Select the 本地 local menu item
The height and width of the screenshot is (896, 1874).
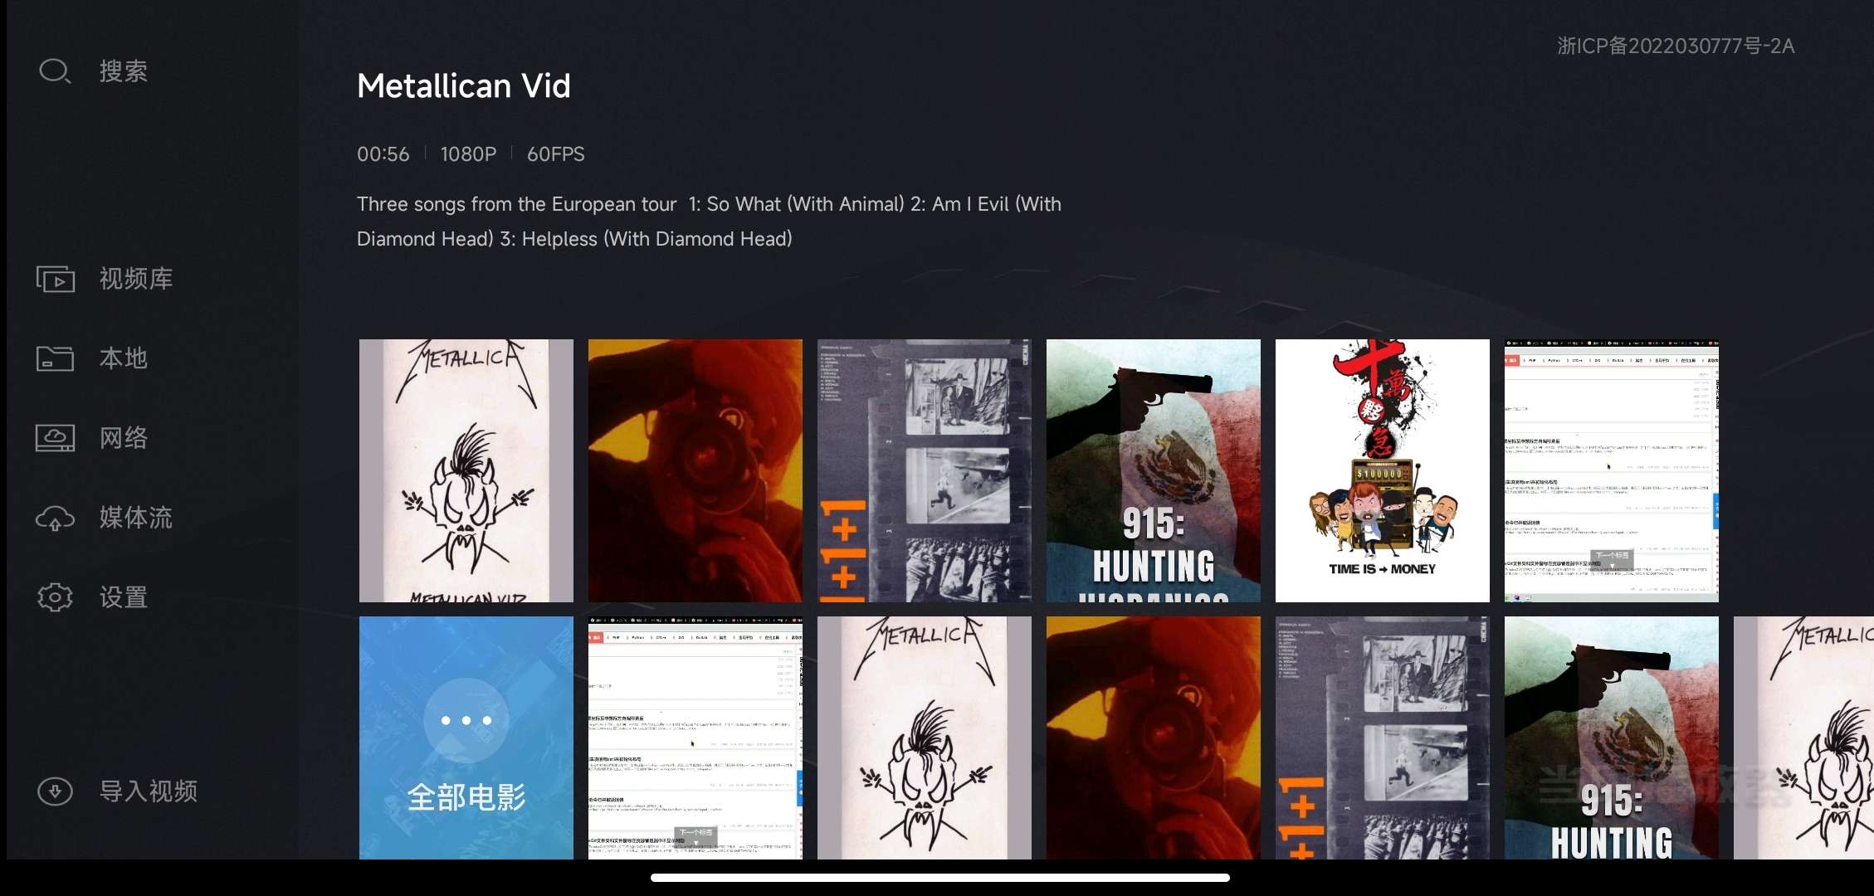coord(124,358)
